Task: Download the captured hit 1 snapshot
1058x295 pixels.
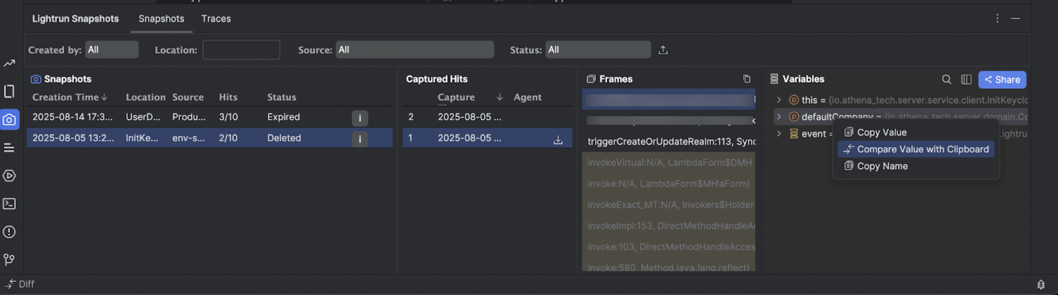Action: (558, 140)
